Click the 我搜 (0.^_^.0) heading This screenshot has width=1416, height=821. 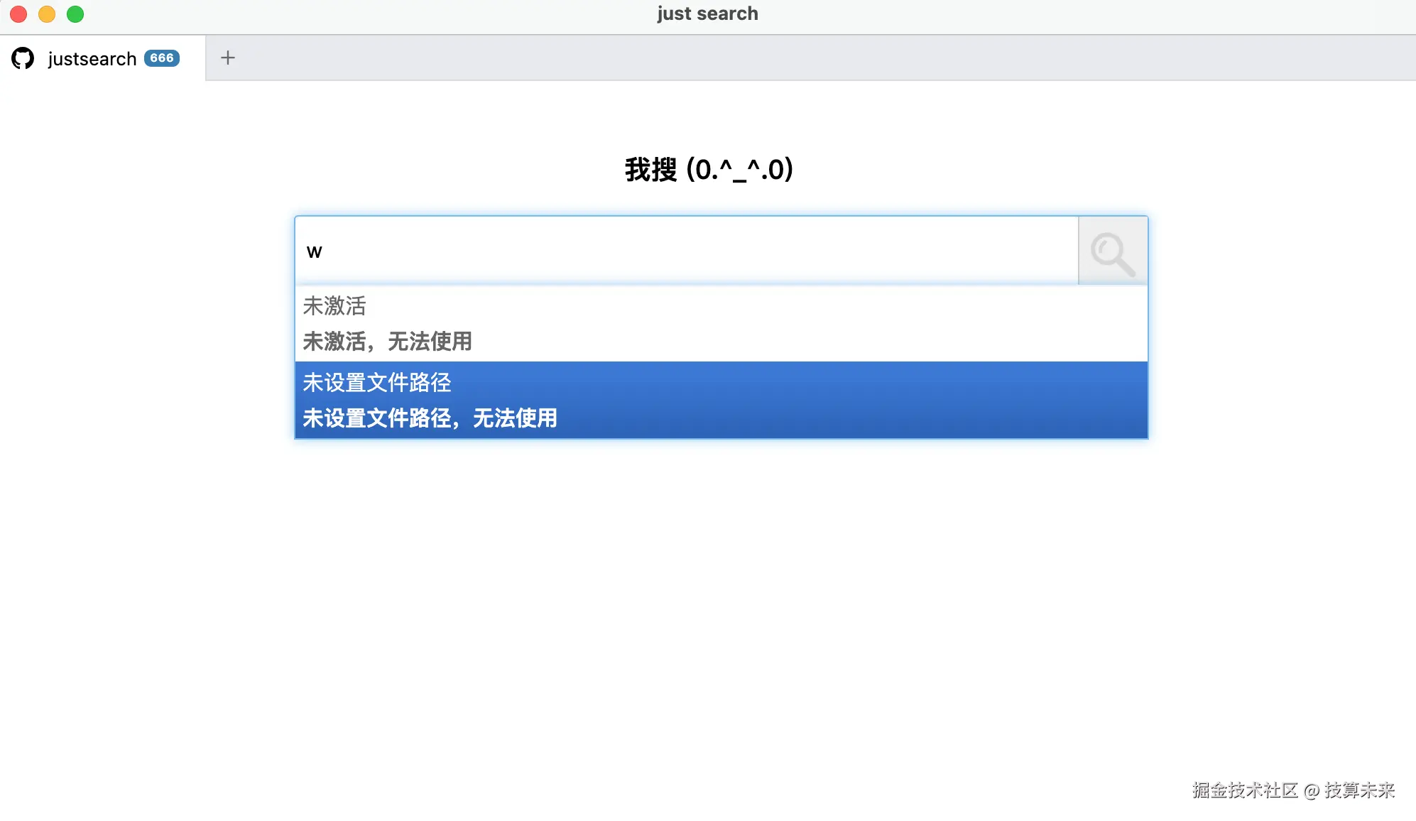[x=709, y=170]
